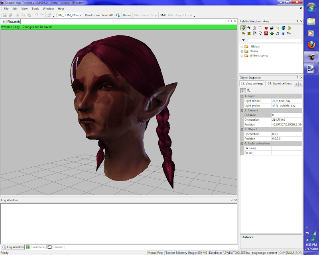Open the Tools menu

35,8
